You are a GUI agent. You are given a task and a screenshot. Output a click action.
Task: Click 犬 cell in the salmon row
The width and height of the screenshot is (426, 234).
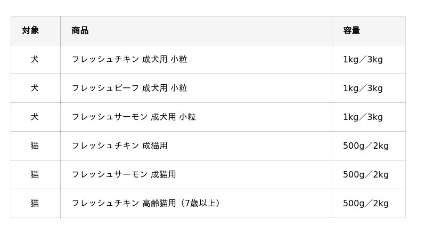click(x=36, y=117)
